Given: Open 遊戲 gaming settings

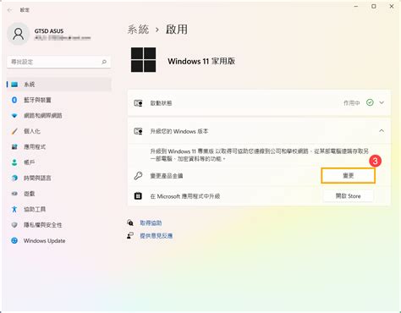Looking at the screenshot, I should click(x=58, y=194).
